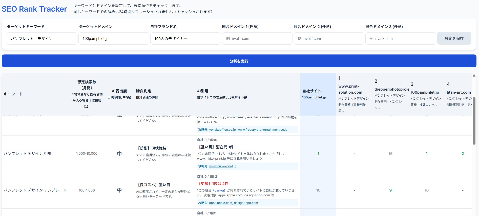Click the 設定を保存 button
Image resolution: width=479 pixels, height=216 pixels.
[454, 38]
